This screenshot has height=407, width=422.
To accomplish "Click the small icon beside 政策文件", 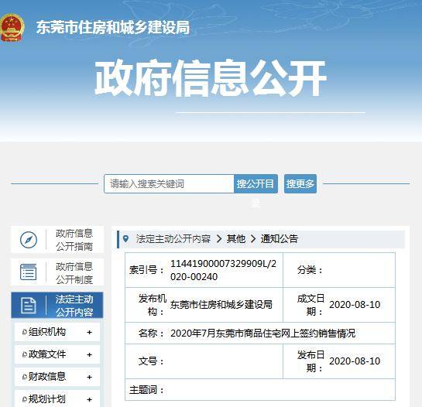I will [25, 354].
